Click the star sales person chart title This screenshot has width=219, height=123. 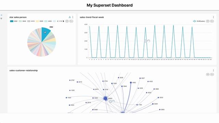click(x=18, y=17)
